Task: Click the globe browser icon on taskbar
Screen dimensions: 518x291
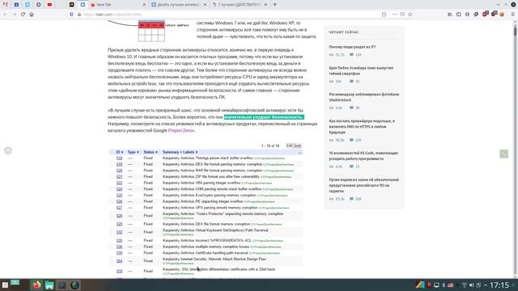Action: (x=74, y=285)
